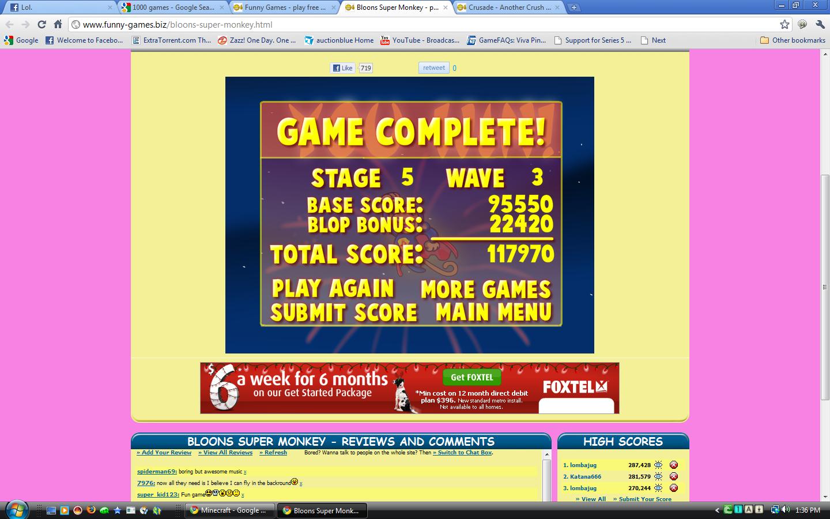
Task: Show hidden tray icons arrow
Action: [x=718, y=510]
